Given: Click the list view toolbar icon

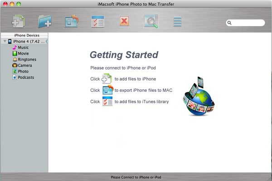Looking at the screenshot, I should (177, 22).
